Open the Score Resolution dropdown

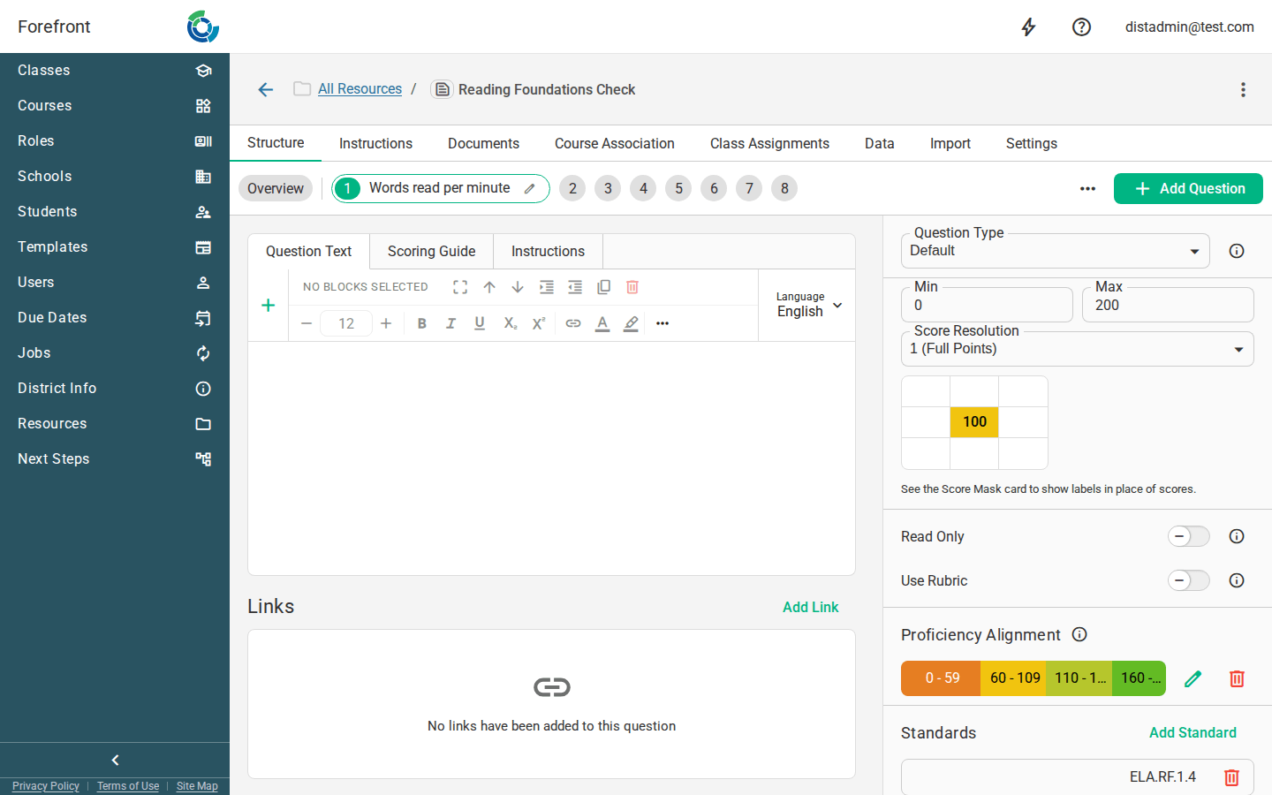click(x=1078, y=349)
